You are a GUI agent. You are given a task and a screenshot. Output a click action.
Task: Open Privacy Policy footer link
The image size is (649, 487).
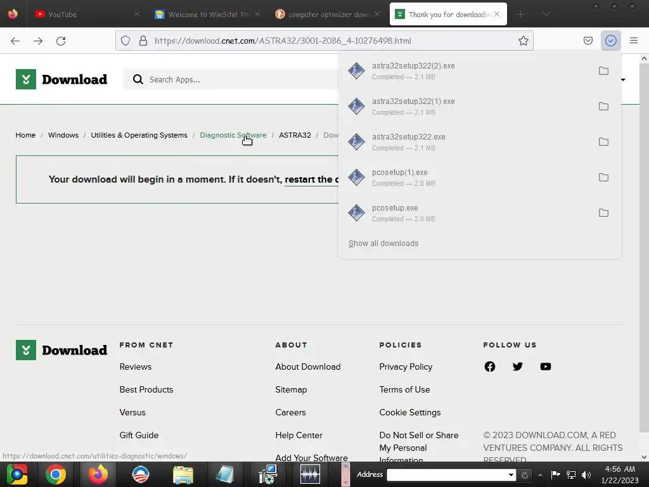(x=406, y=367)
